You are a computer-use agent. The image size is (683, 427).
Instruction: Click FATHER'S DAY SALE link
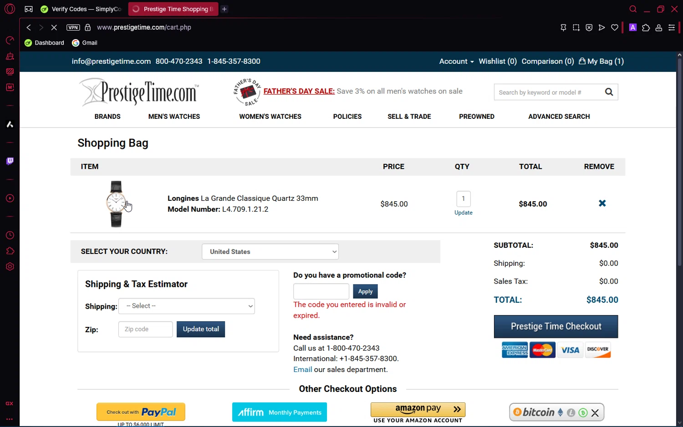[299, 91]
